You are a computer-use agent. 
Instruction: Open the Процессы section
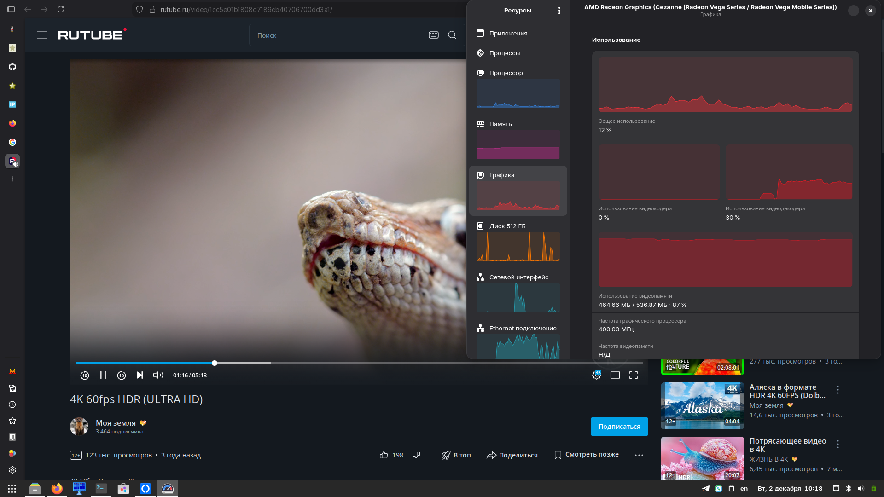(x=505, y=53)
